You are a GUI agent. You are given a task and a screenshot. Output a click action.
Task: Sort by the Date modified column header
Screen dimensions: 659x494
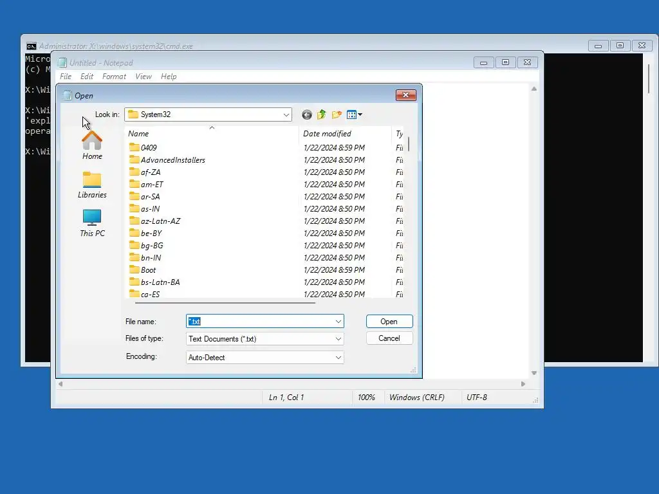click(345, 134)
